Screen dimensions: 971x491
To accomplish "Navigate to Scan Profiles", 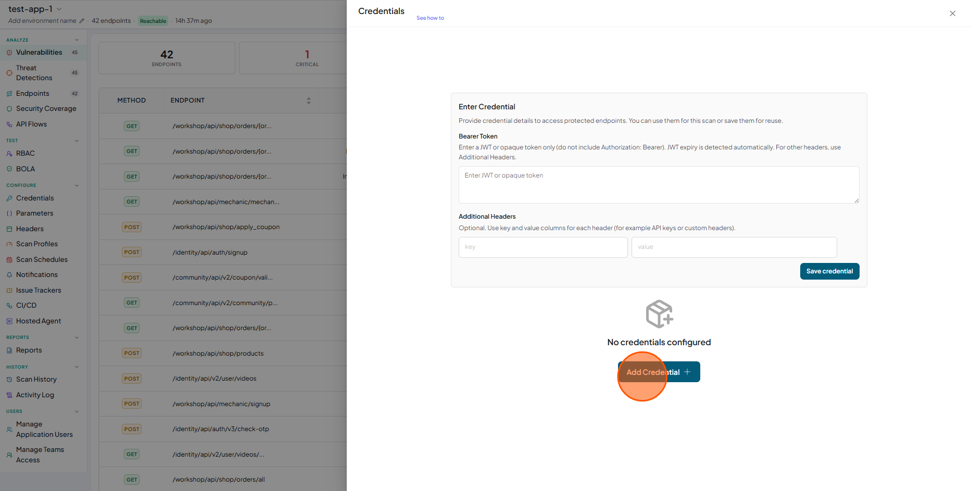I will click(37, 244).
